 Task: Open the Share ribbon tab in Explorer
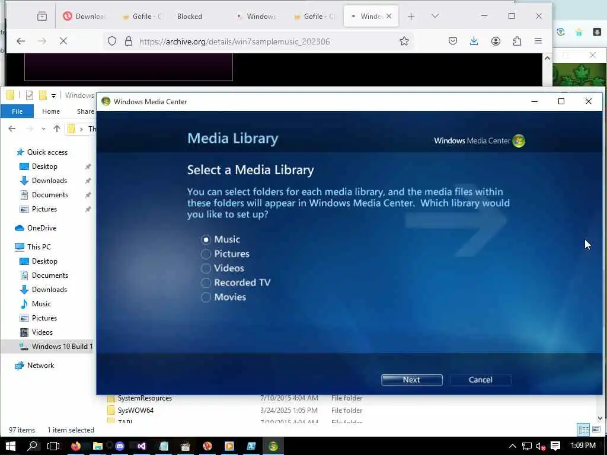(85, 111)
